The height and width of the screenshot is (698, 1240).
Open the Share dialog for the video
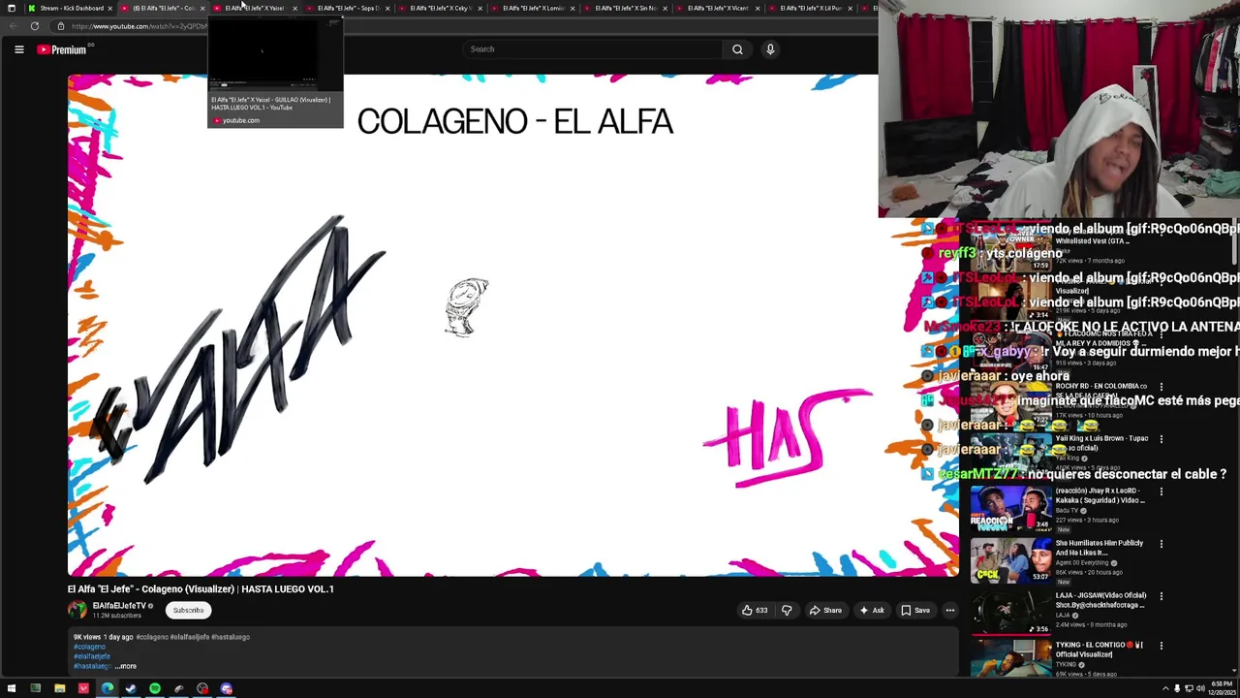pyautogui.click(x=825, y=611)
